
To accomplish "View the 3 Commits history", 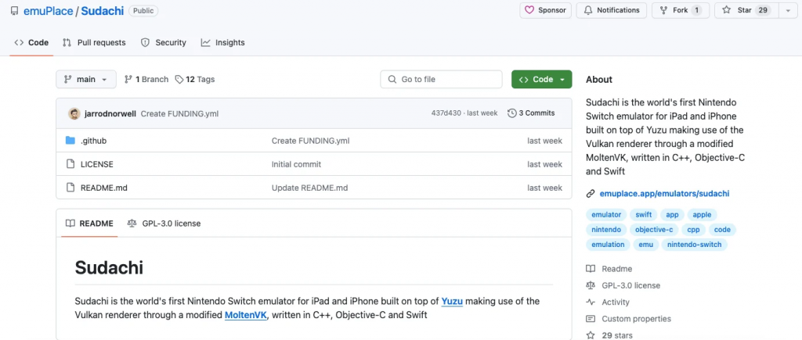I will (531, 113).
